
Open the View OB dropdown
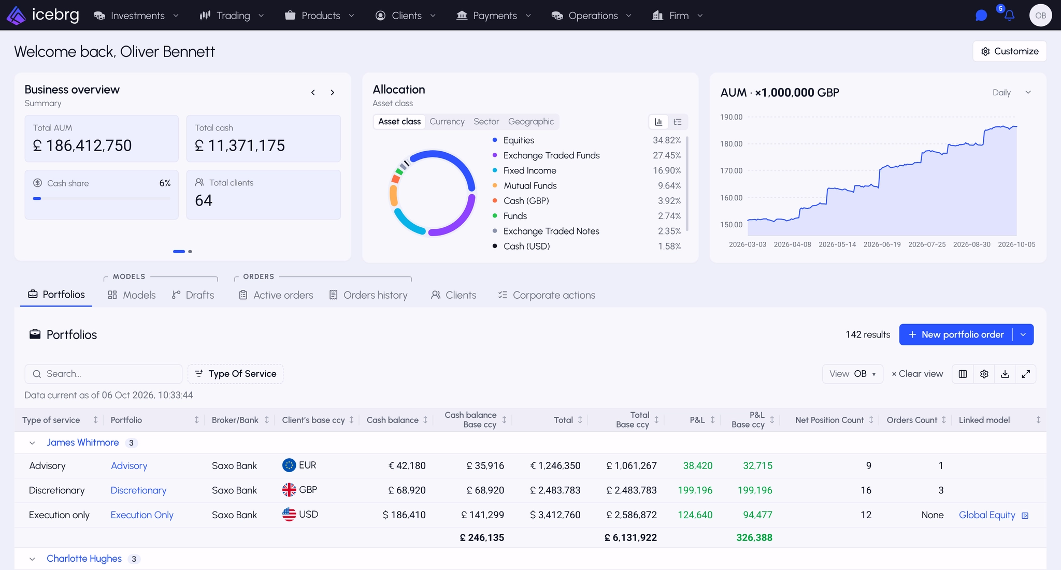[x=853, y=374]
